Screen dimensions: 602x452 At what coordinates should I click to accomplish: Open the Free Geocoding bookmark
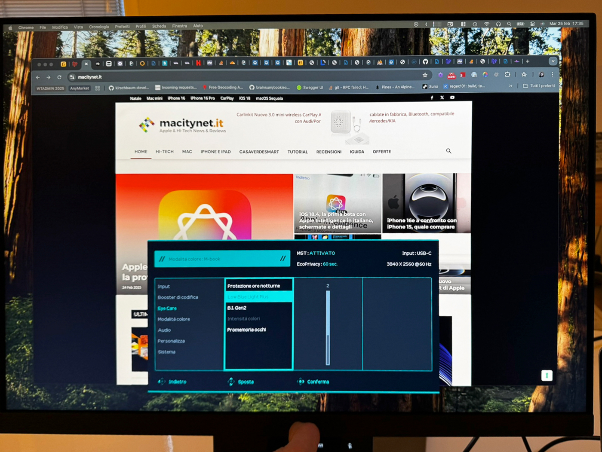tap(223, 88)
